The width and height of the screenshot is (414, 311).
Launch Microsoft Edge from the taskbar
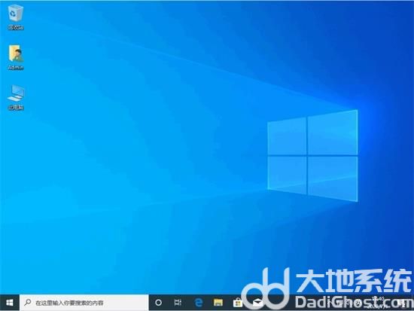(198, 303)
